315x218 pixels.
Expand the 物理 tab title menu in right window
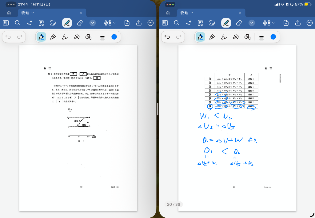[x=192, y=13]
